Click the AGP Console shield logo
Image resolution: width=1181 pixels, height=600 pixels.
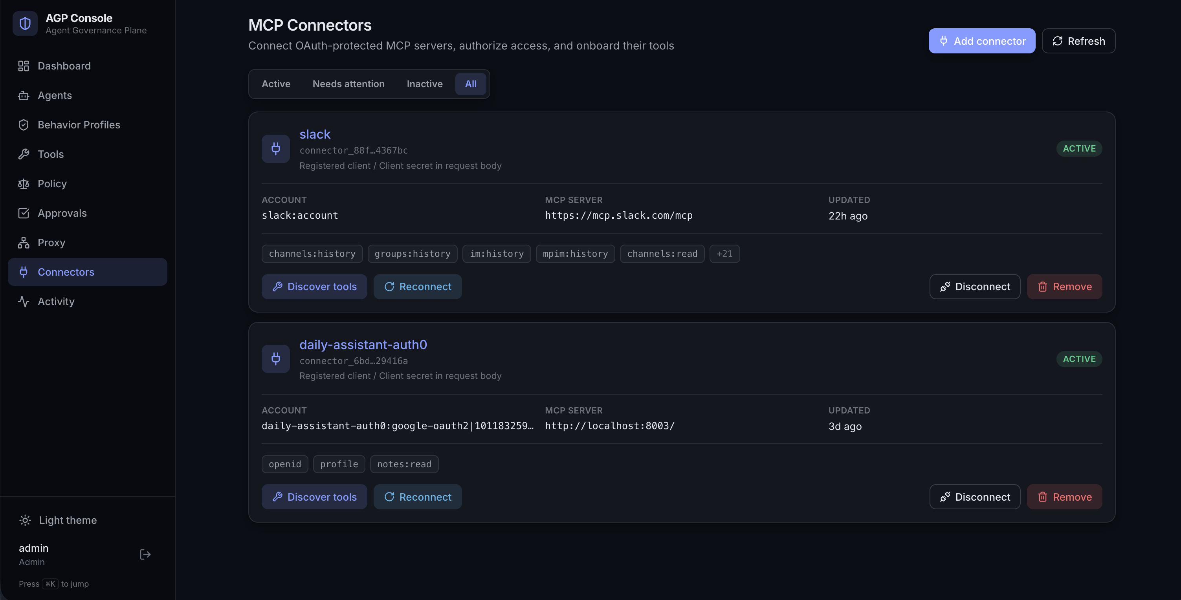[x=25, y=24]
